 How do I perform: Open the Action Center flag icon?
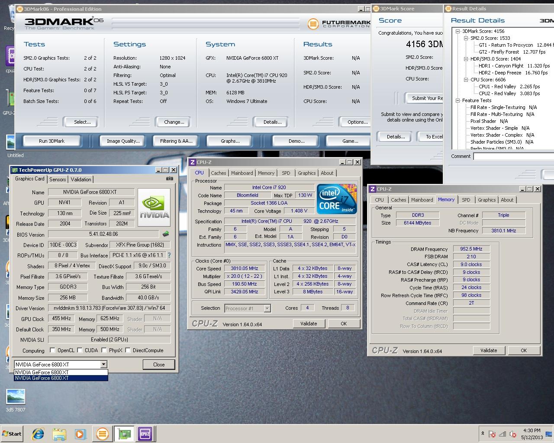(492, 434)
